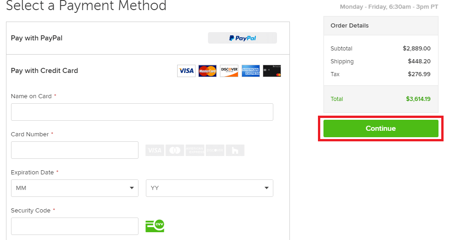Viewport: 450px width, 240px height.
Task: Click the greyed Discover icon beside Card Number
Action: pos(215,150)
